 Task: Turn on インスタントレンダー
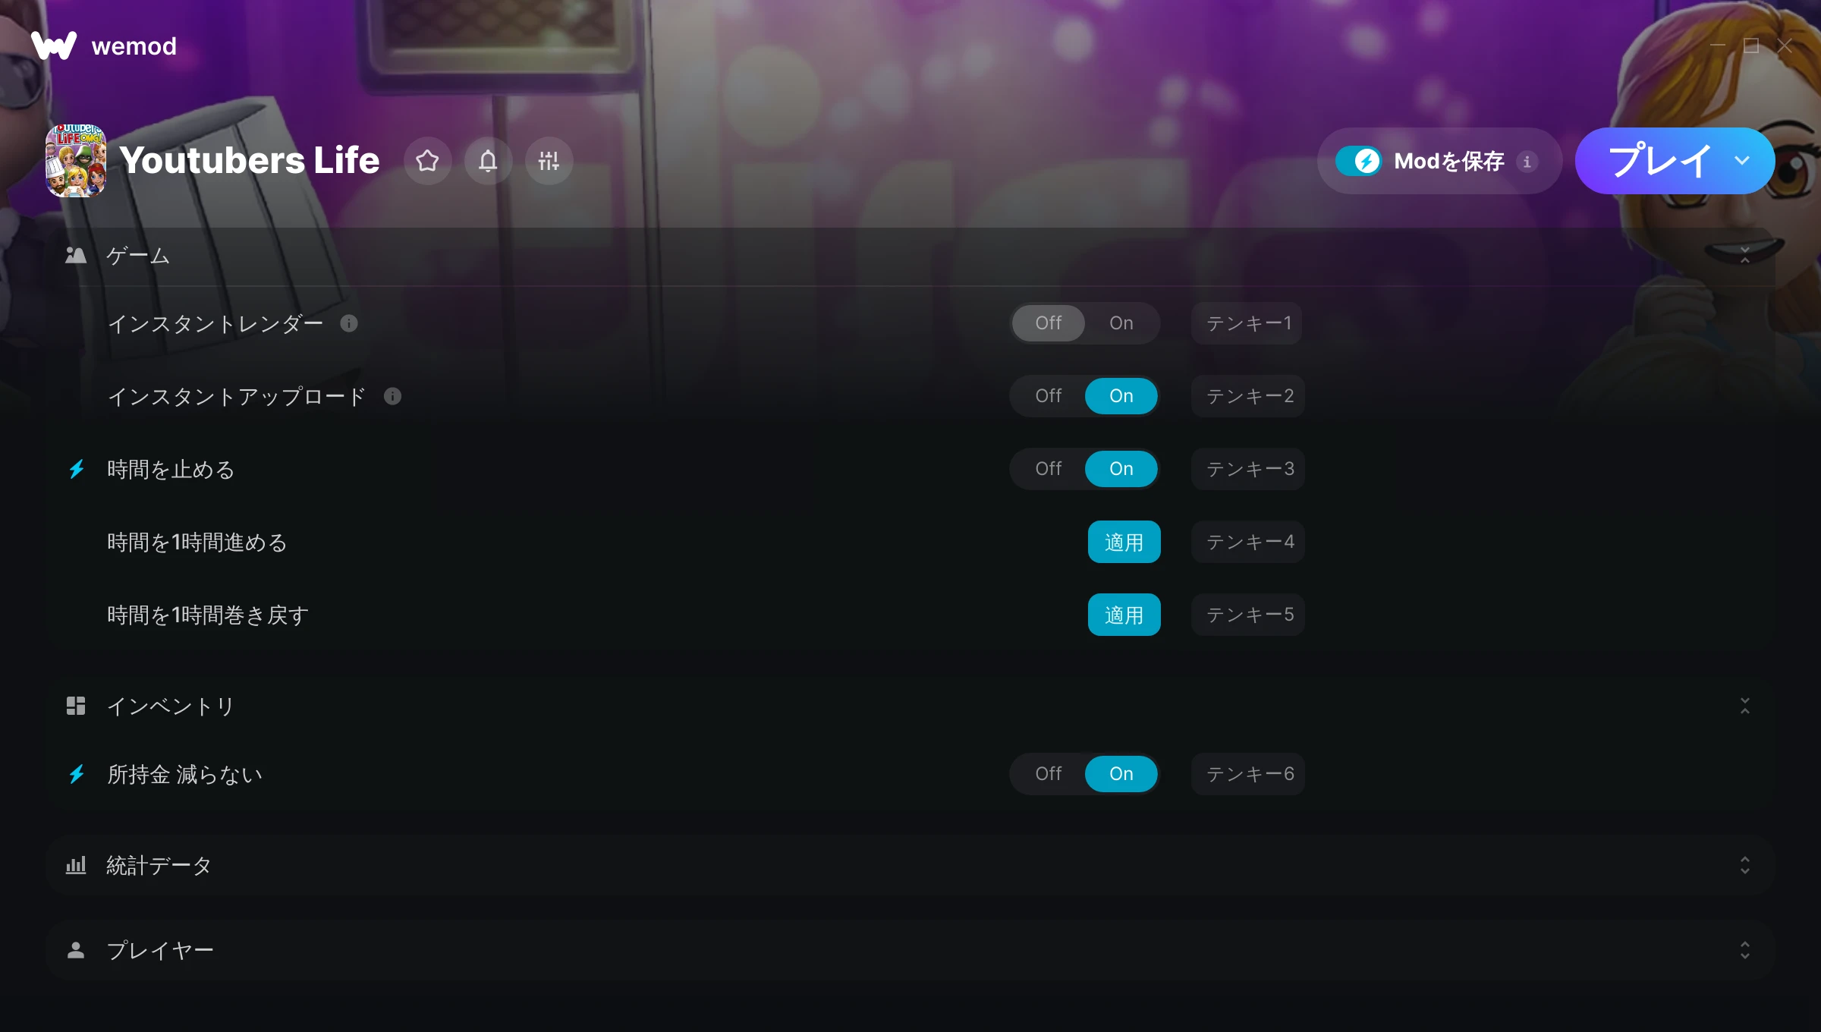pos(1121,323)
